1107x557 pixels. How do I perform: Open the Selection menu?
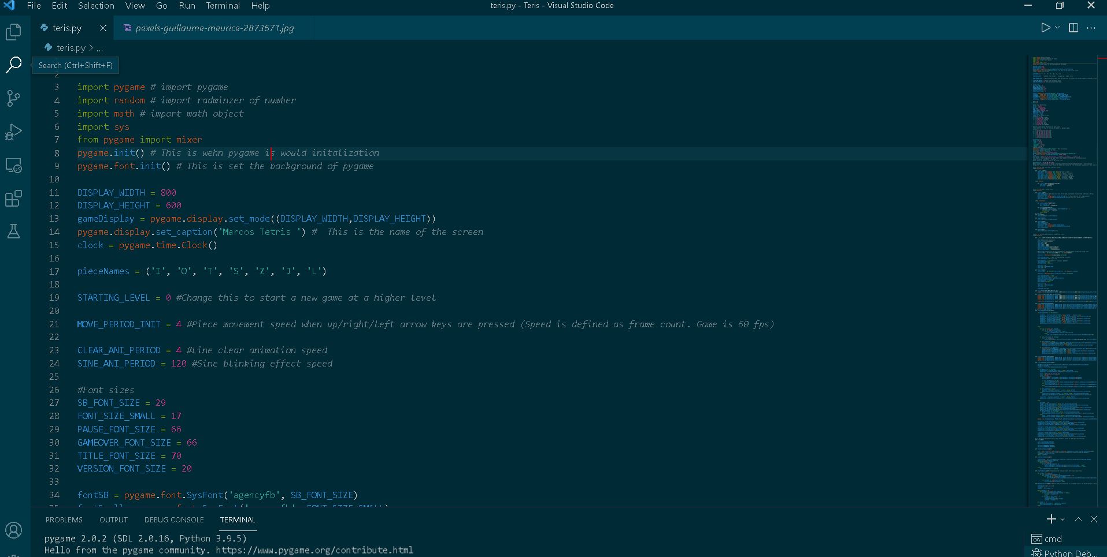96,6
